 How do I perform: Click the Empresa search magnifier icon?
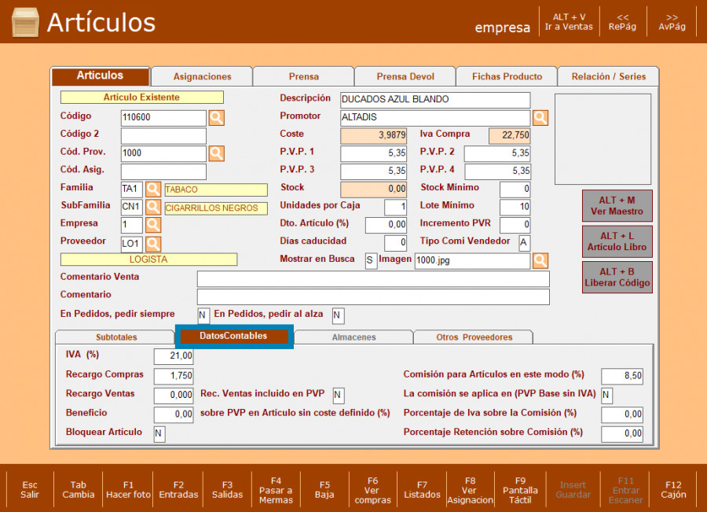(x=153, y=225)
